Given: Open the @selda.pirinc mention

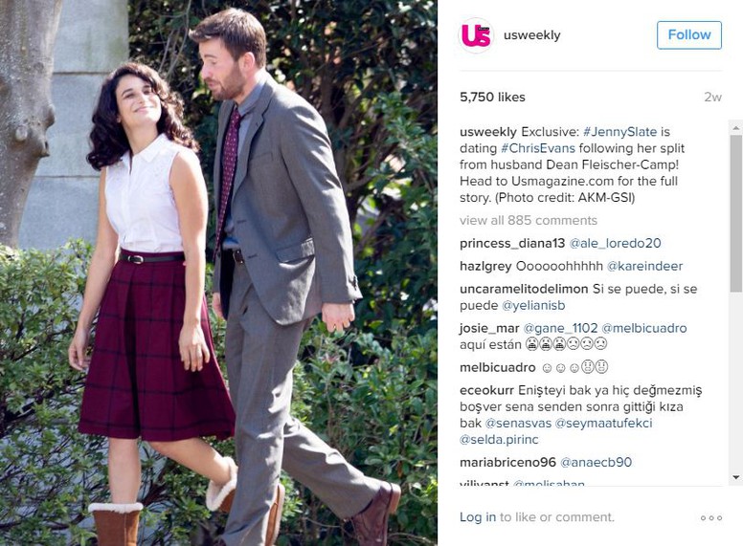Looking at the screenshot, I should pos(499,440).
